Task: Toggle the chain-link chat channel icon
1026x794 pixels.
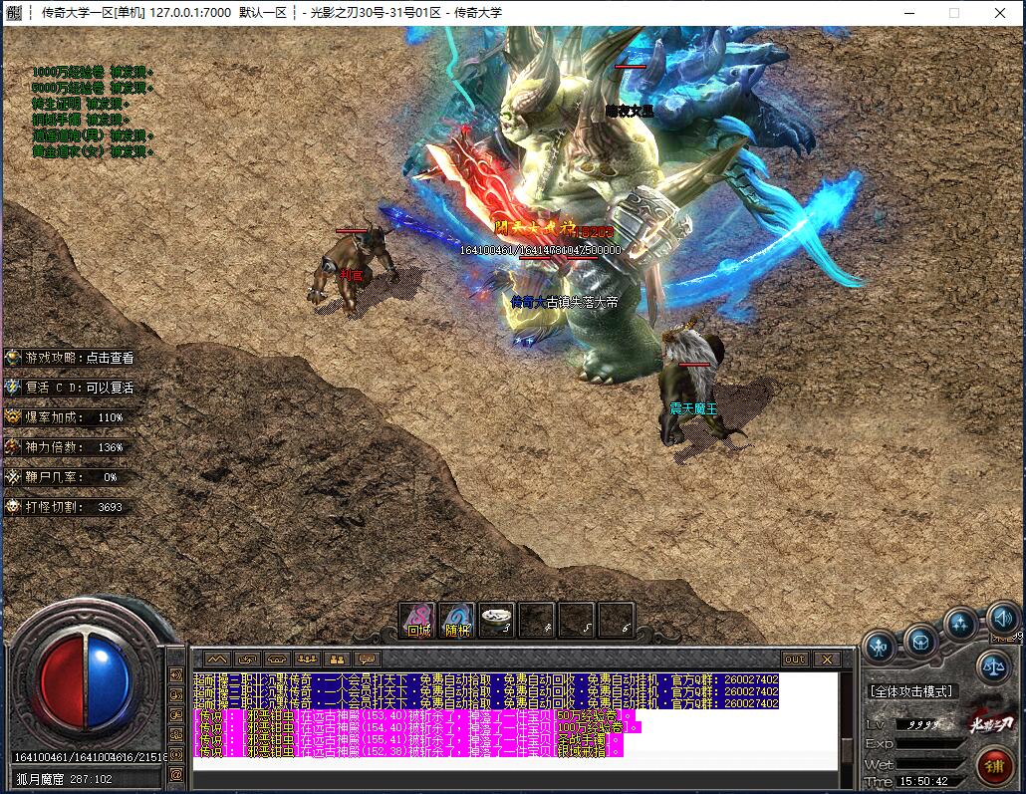Action: [x=176, y=714]
